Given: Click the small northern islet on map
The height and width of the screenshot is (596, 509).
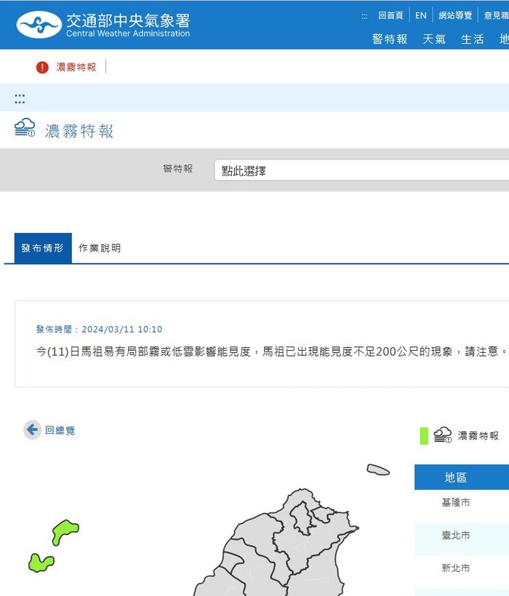Looking at the screenshot, I should (x=378, y=470).
